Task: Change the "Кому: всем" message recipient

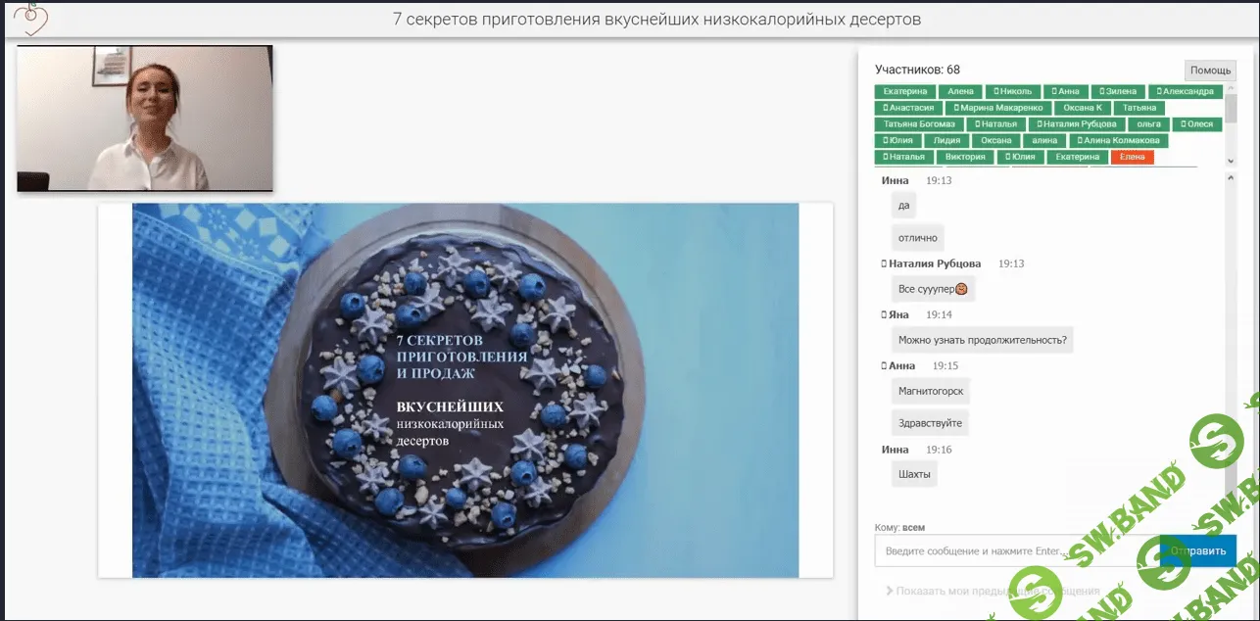Action: (912, 527)
